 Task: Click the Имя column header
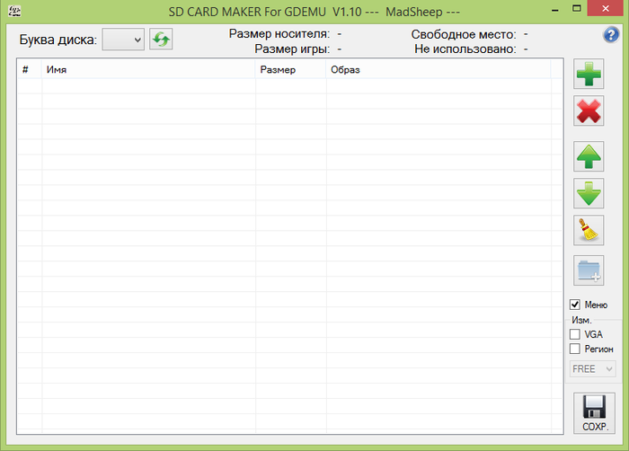(148, 69)
